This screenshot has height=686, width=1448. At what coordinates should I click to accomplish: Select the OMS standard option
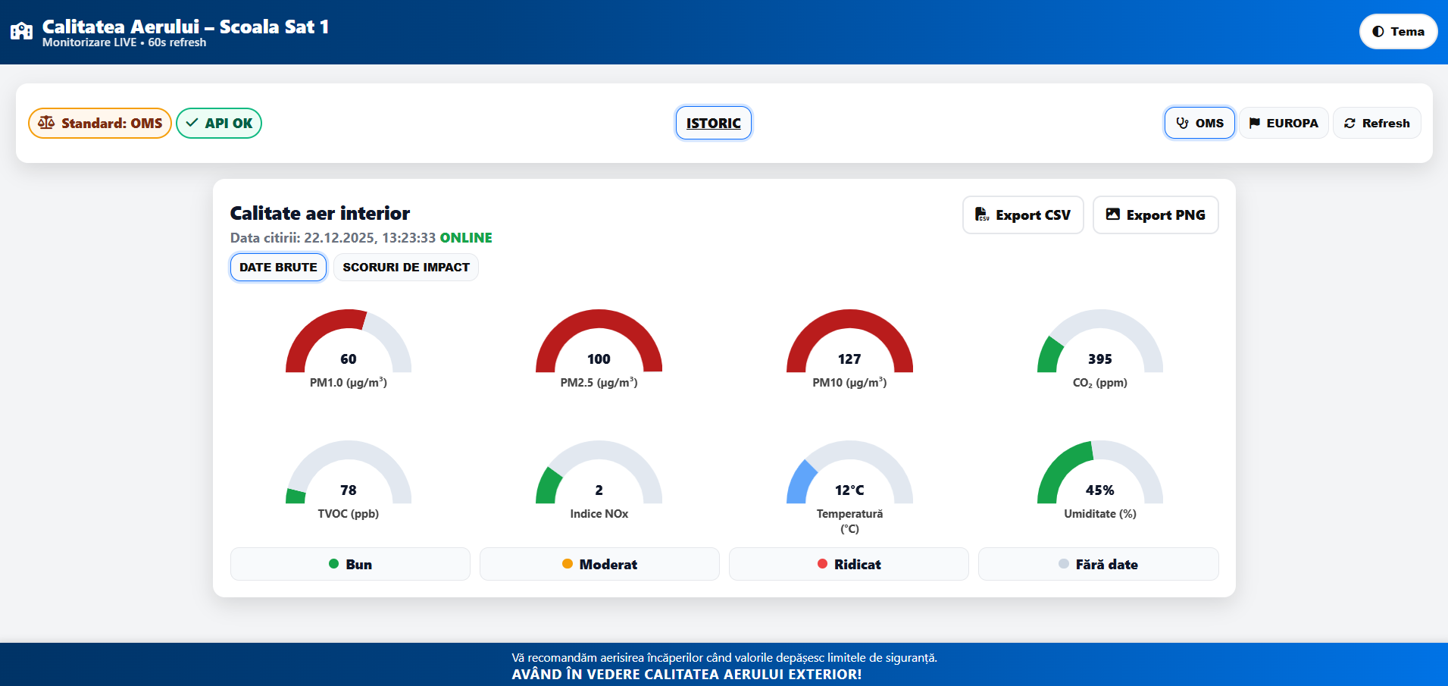[1199, 123]
